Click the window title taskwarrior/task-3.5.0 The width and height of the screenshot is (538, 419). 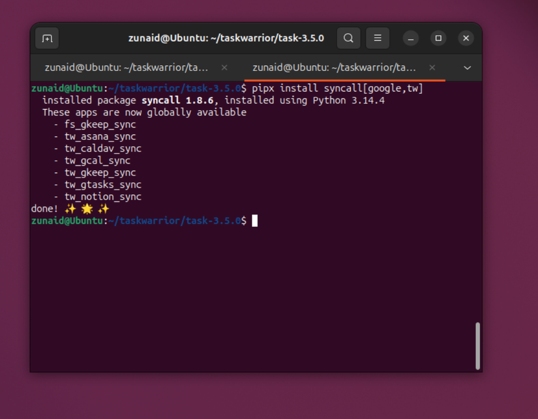click(226, 38)
